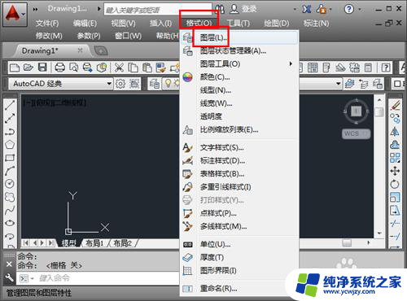Viewport: 407px width, 301px height.
Task: Click the WCS coordinate system button
Action: 356,133
